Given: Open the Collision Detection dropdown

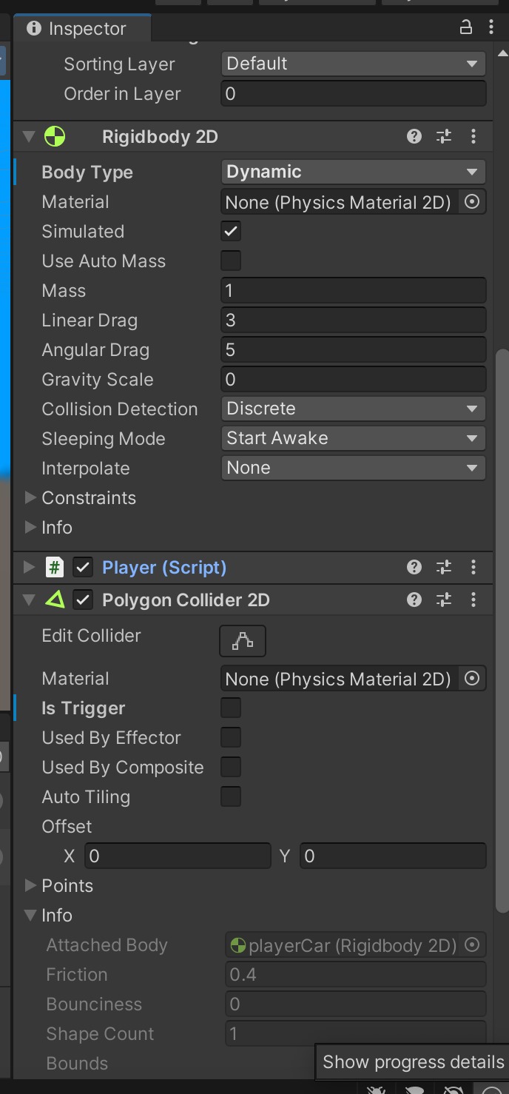Looking at the screenshot, I should [353, 409].
